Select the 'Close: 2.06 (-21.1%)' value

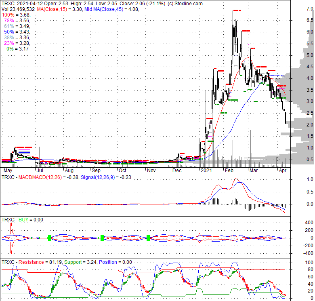point(142,4)
